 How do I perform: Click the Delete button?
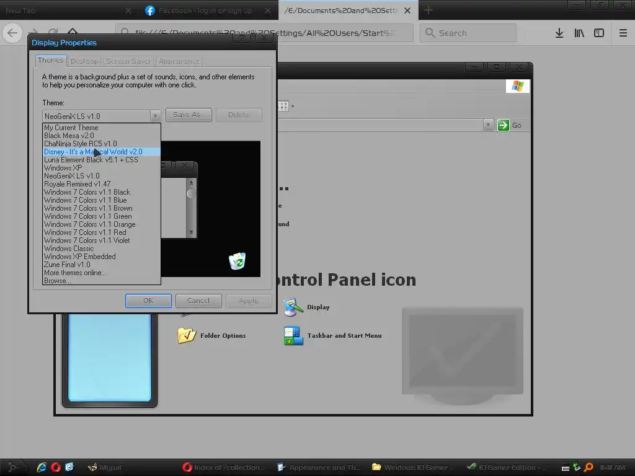pyautogui.click(x=239, y=115)
